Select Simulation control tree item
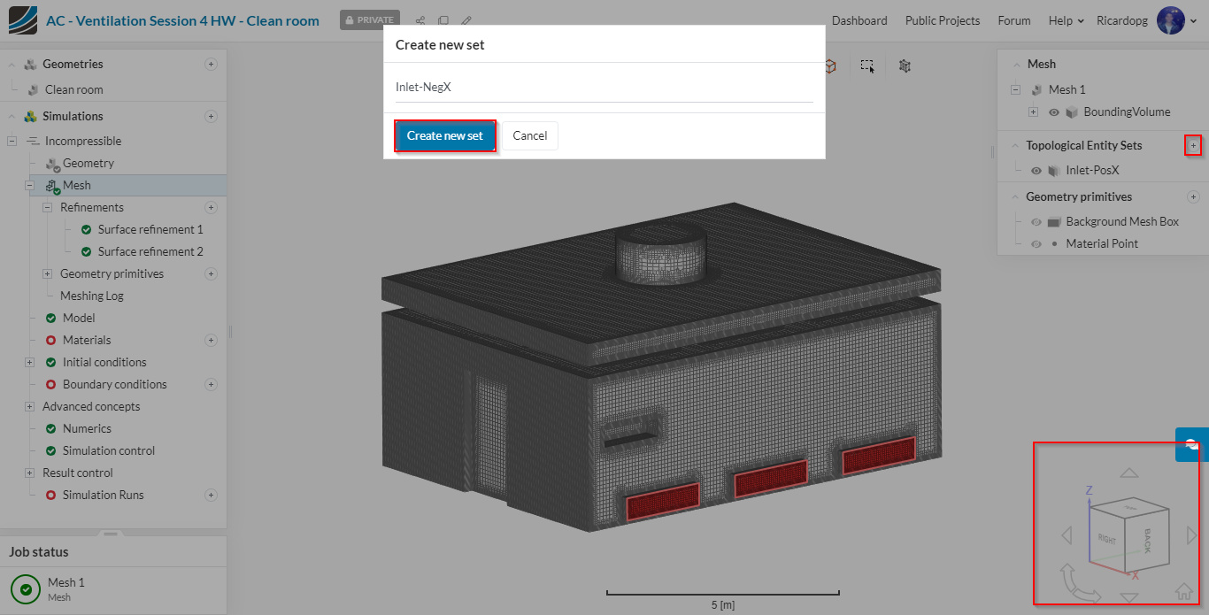Viewport: 1209px width, 615px height. coord(109,450)
